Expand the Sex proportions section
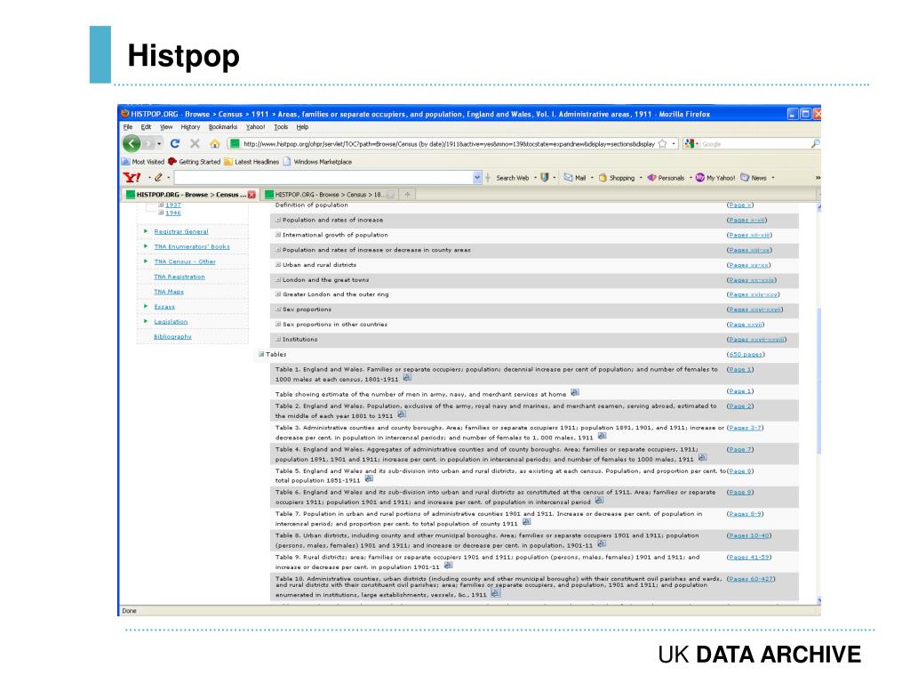The width and height of the screenshot is (910, 683). (x=278, y=309)
